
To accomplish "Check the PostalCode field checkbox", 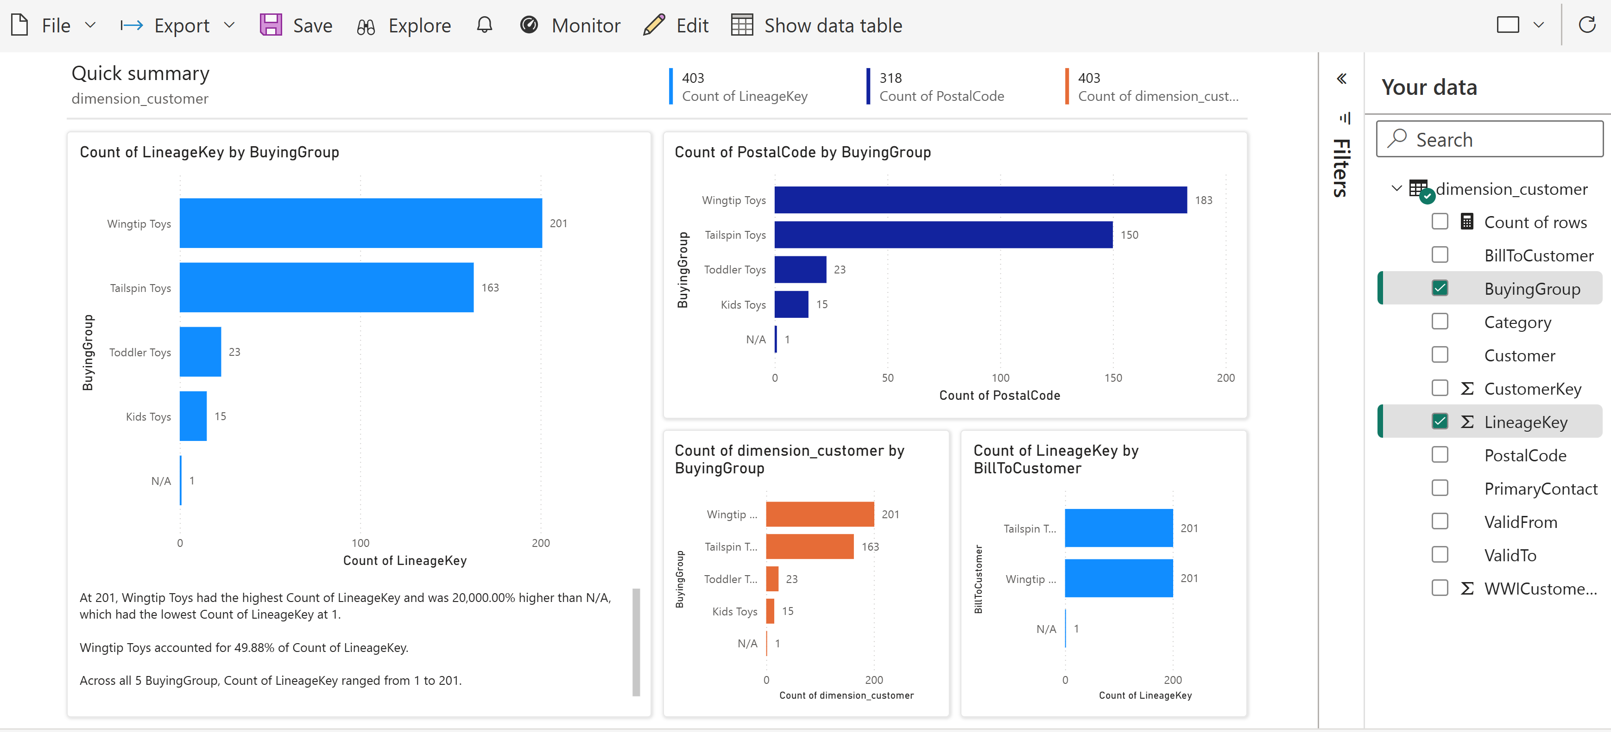I will tap(1440, 455).
